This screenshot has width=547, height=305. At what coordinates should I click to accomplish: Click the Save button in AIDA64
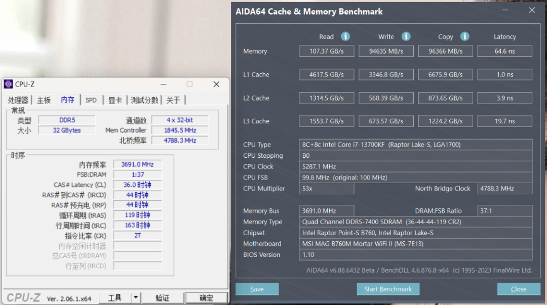[x=257, y=289]
